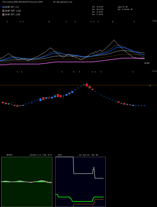The width and height of the screenshot is (157, 207).
Task: Click the 'Pre H: 0.99' value
Action: click(x=98, y=9)
